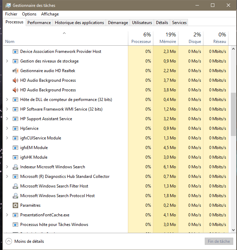The width and height of the screenshot is (237, 250).
Task: Click the HD Audio Background Process icon using 3,8 Mo
Action: pyautogui.click(x=15, y=90)
